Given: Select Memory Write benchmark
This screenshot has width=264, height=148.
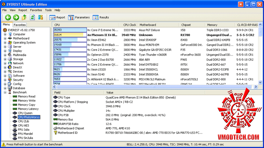Looking at the screenshot, I should [27, 101].
